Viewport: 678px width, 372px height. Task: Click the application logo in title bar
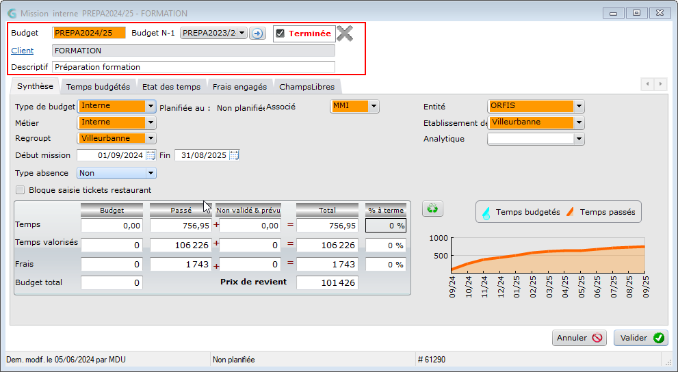tap(12, 14)
